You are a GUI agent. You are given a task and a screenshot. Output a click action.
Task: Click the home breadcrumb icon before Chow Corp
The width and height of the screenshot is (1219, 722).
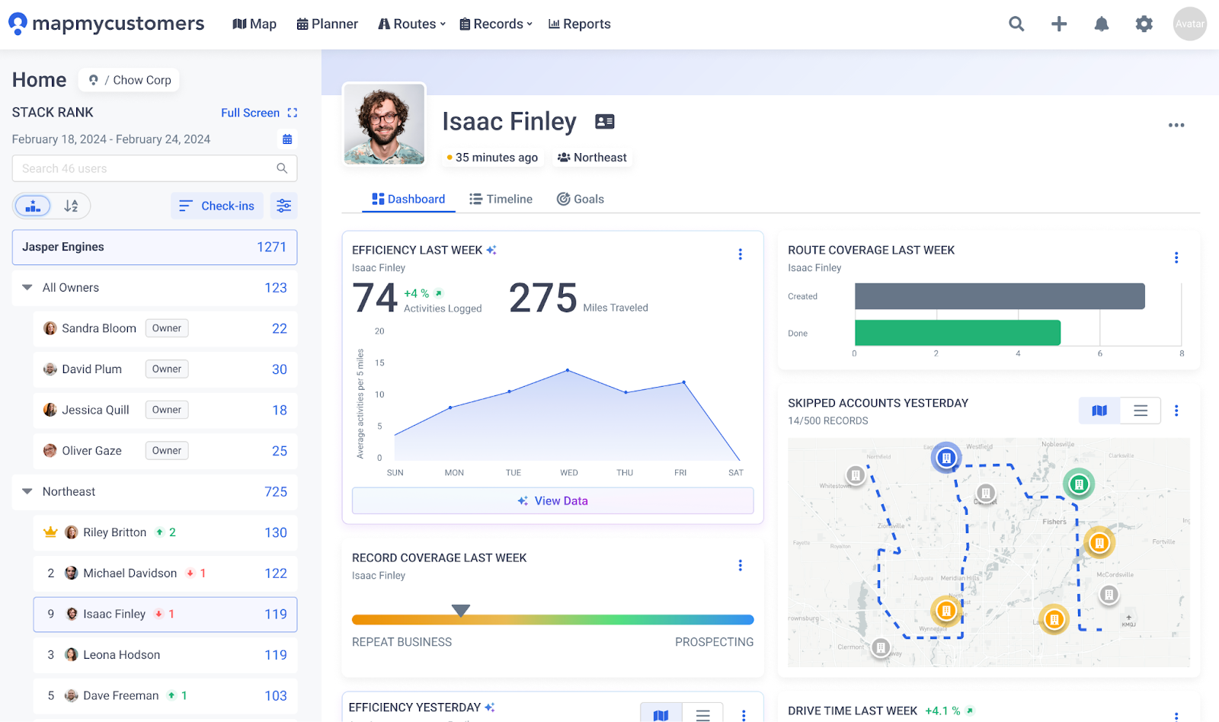point(94,80)
